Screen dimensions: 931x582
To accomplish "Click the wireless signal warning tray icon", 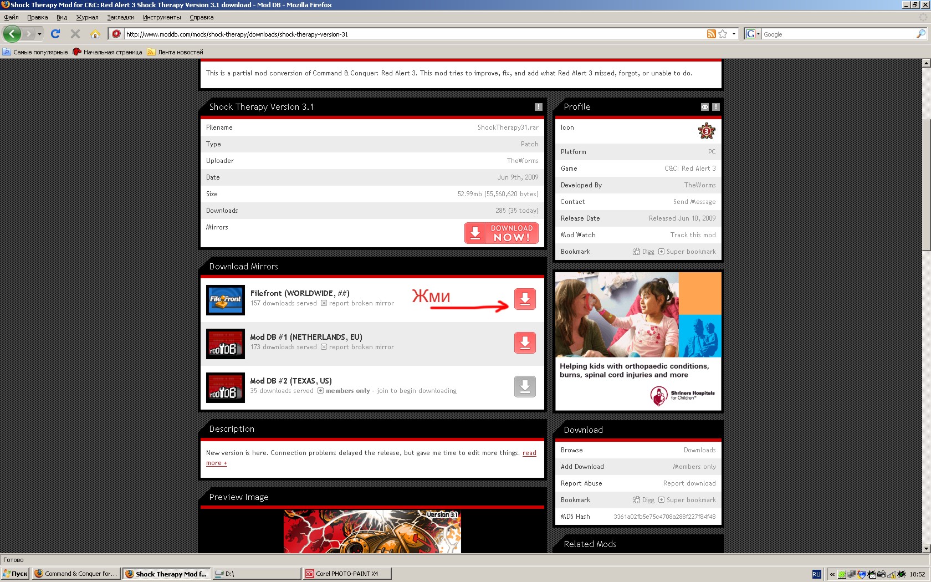I will [891, 574].
